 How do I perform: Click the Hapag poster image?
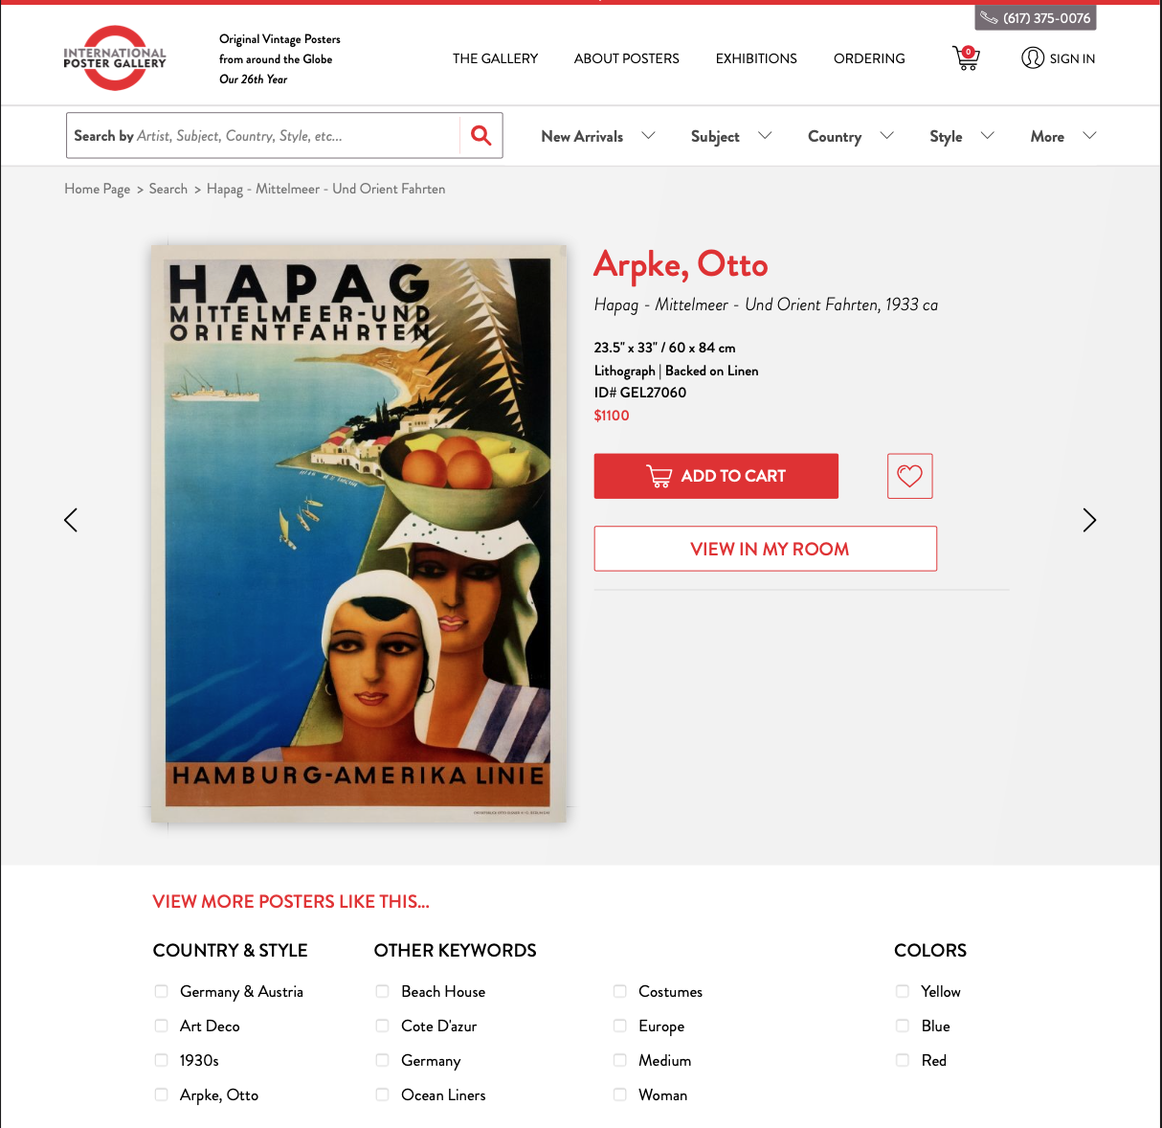[358, 533]
